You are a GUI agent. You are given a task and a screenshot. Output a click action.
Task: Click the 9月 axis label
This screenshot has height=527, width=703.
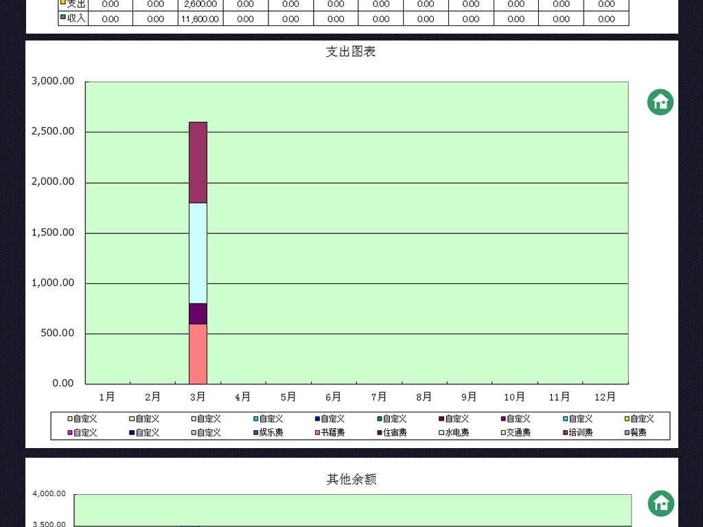pos(469,397)
